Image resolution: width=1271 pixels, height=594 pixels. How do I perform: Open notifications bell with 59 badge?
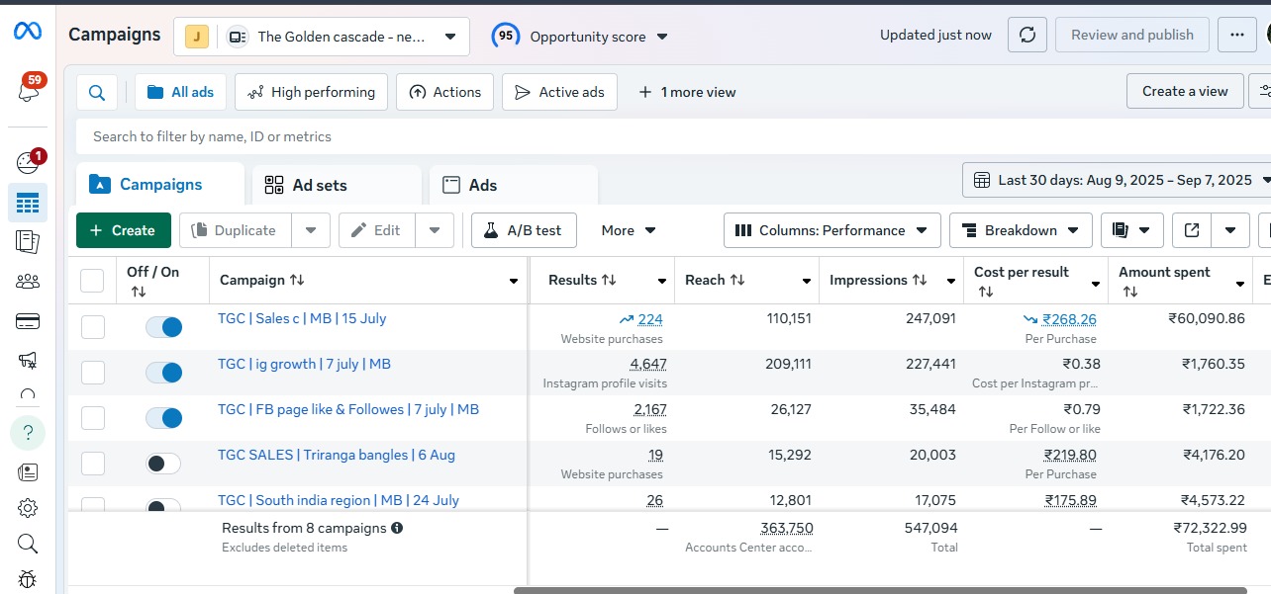(28, 91)
